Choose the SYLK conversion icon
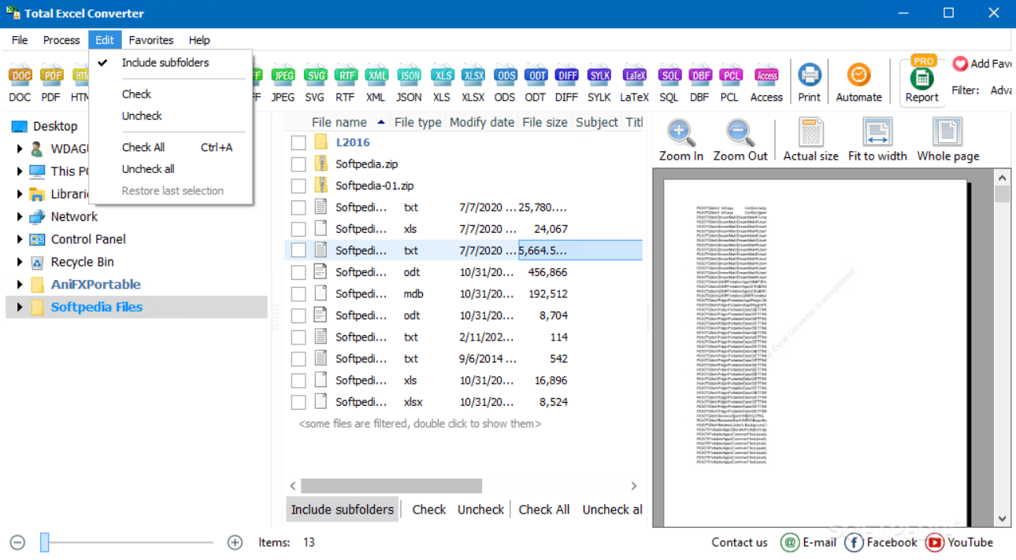Viewport: 1016px width, 560px height. click(599, 83)
